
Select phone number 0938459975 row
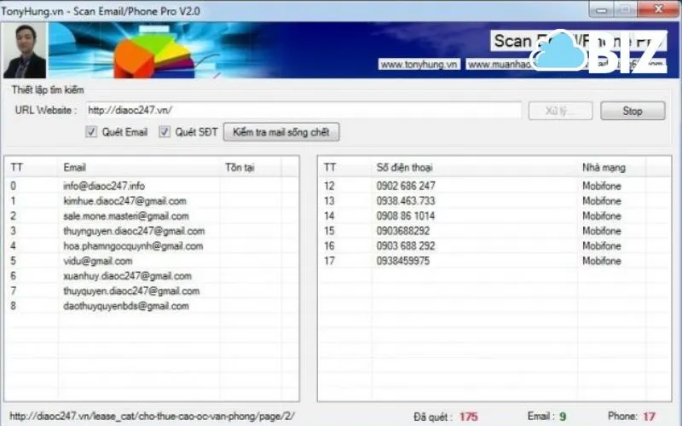pos(403,261)
